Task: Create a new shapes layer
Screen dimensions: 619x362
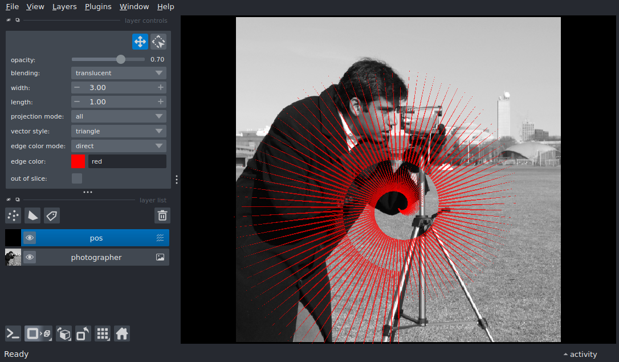Action: point(32,215)
